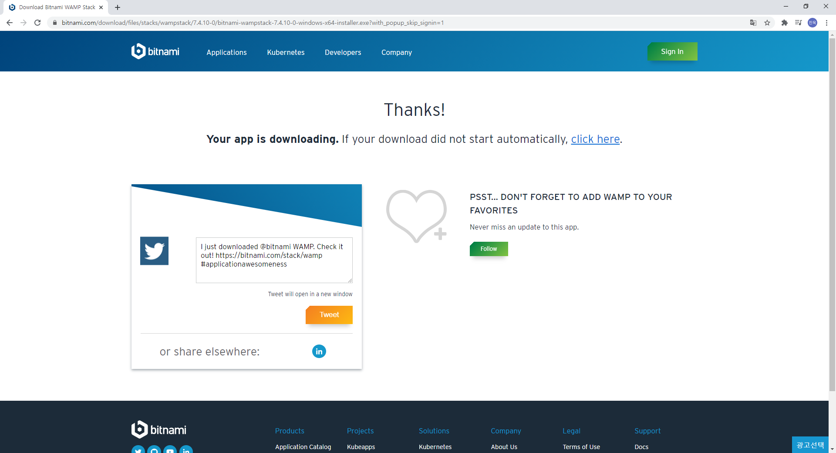The height and width of the screenshot is (453, 836).
Task: Restore down the Chrome window
Action: [806, 7]
